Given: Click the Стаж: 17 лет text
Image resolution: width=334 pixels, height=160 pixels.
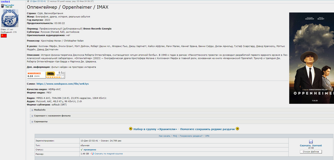Looking at the screenshot, I should pos(7,29).
